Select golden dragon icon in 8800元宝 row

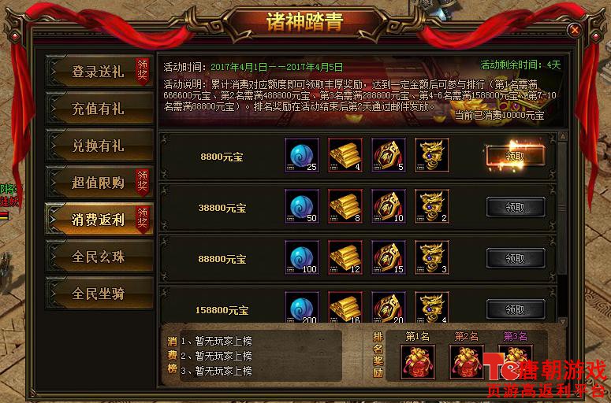[432, 155]
